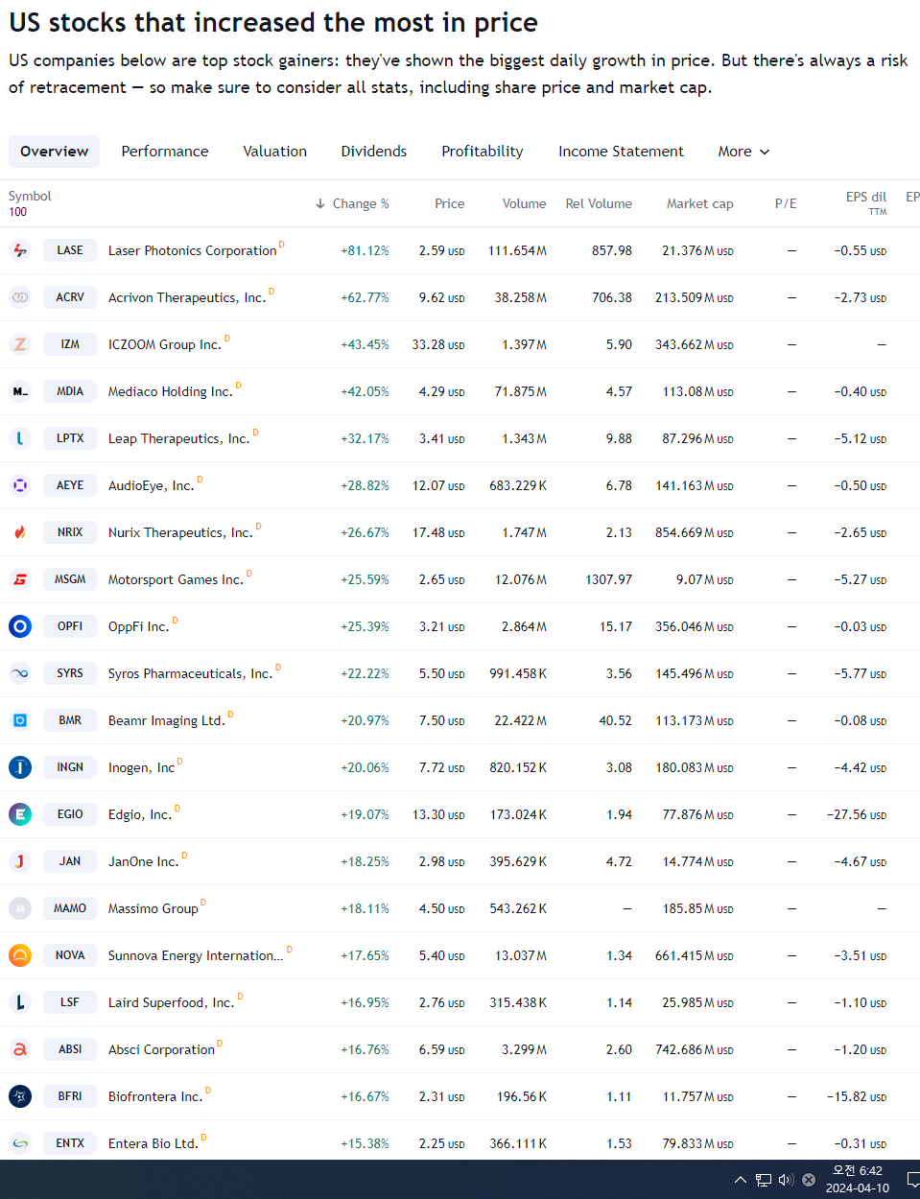The height and width of the screenshot is (1199, 920).
Task: Click the Beamr Imaging logo icon
Action: (20, 720)
